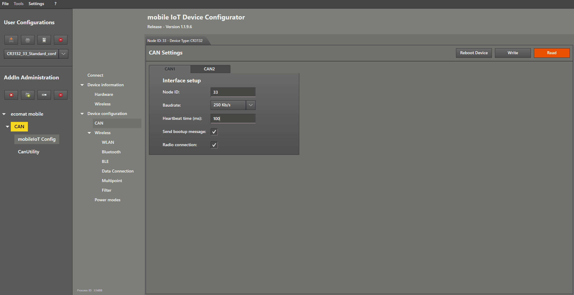The image size is (574, 295).
Task: Click the connector plug icon in AddIn Administration
Action: point(44,95)
